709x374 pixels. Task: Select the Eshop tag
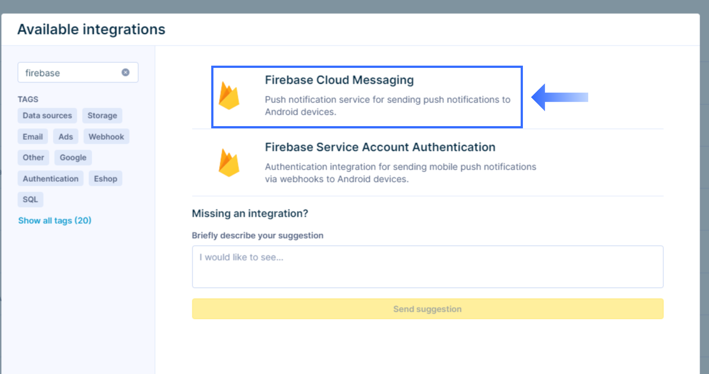coord(106,179)
